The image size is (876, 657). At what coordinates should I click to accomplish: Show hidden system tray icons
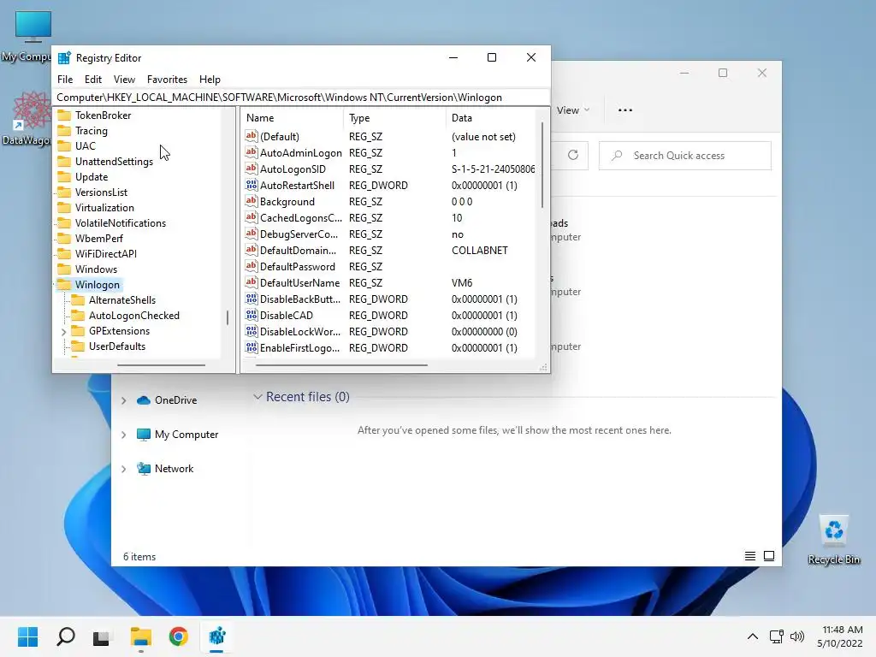point(753,636)
